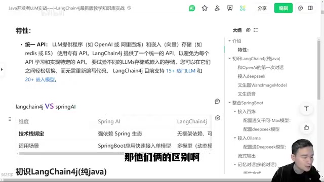Click the 适用场景 table cell
This screenshot has height=182, width=324.
pyautogui.click(x=28, y=146)
